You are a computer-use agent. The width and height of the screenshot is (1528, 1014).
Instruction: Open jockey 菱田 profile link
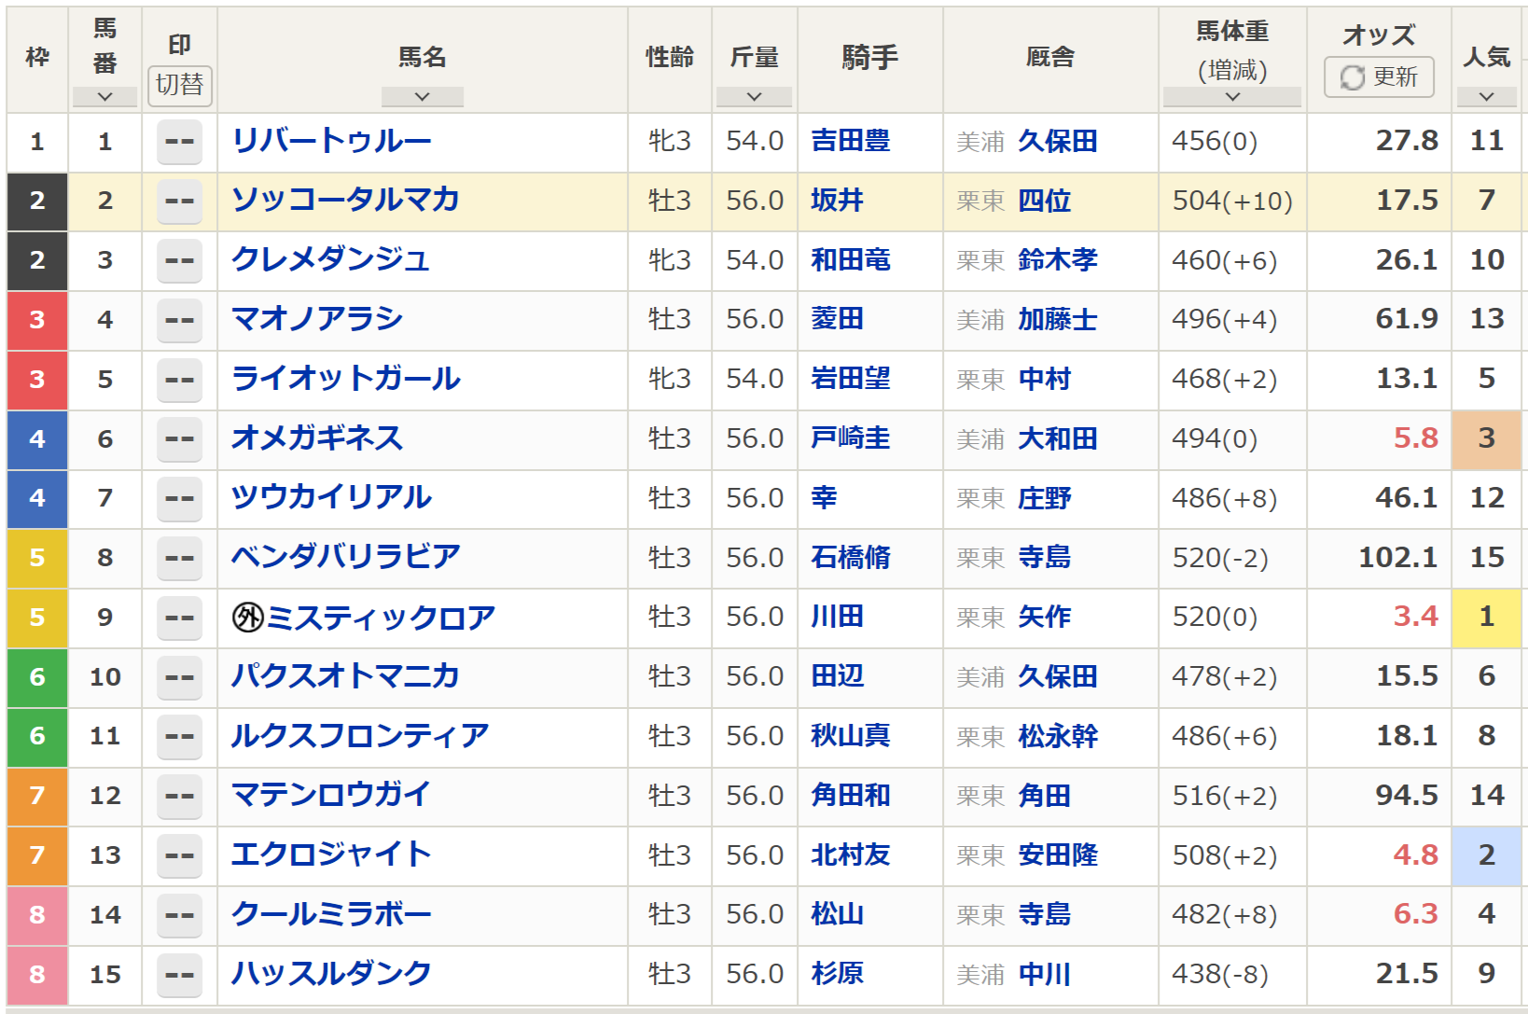(838, 319)
